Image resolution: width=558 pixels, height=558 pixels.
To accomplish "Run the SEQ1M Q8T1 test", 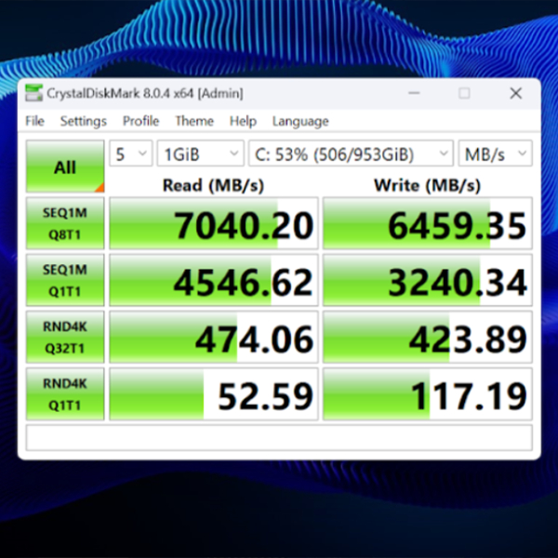I will [65, 223].
